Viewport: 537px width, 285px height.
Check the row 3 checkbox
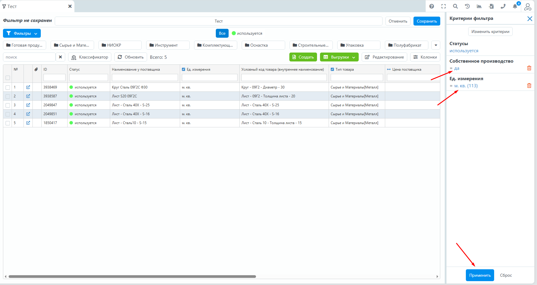(x=8, y=105)
